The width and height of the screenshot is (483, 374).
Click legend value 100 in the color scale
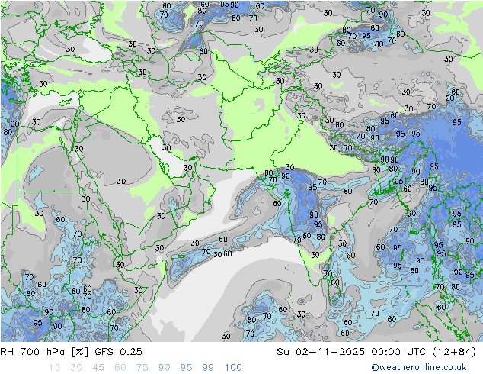tap(233, 368)
